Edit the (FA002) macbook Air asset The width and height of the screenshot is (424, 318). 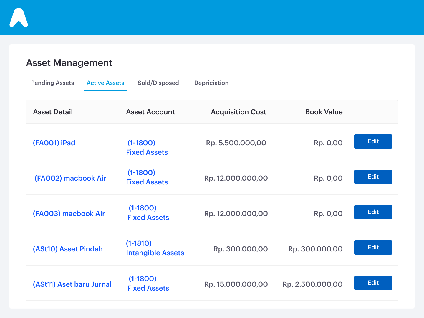pyautogui.click(x=373, y=177)
